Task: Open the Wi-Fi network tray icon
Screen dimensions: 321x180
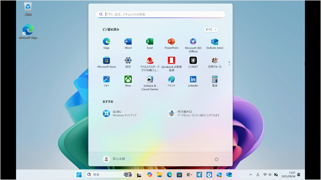Action: pyautogui.click(x=265, y=175)
